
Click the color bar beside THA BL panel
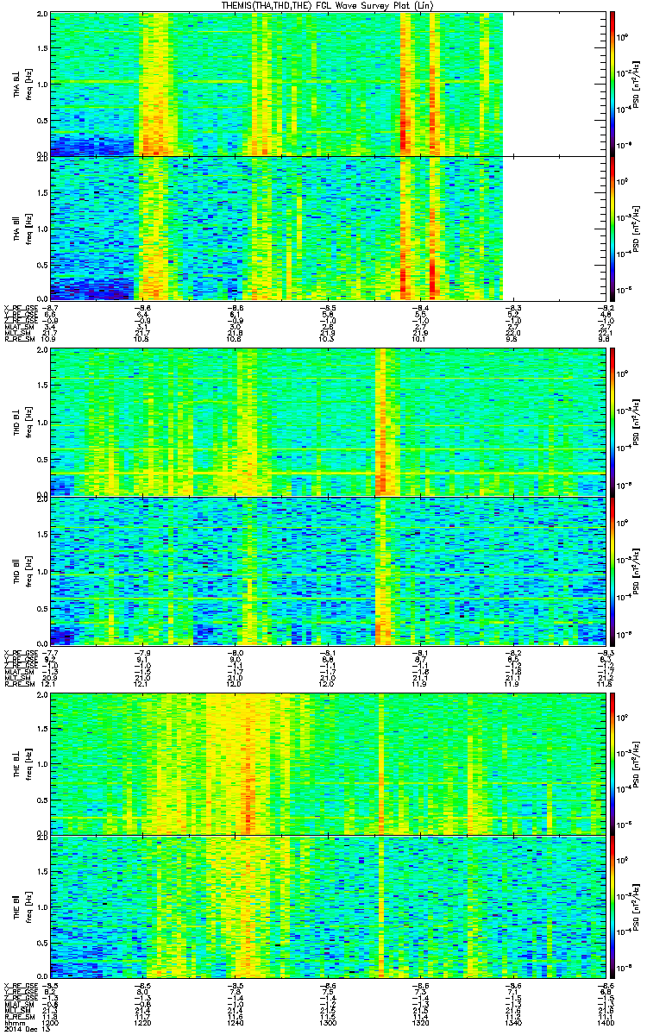click(x=612, y=83)
